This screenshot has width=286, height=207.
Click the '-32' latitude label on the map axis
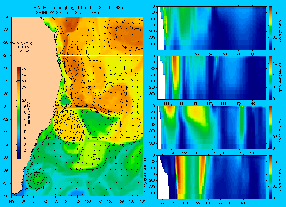pos(5,119)
